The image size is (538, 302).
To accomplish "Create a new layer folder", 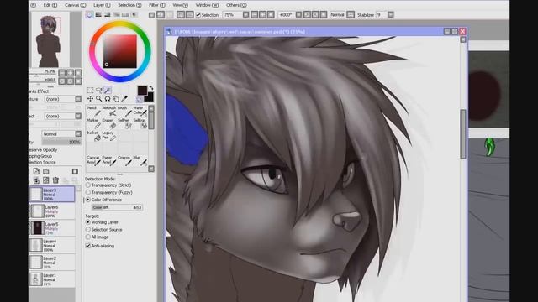I will pos(46,171).
